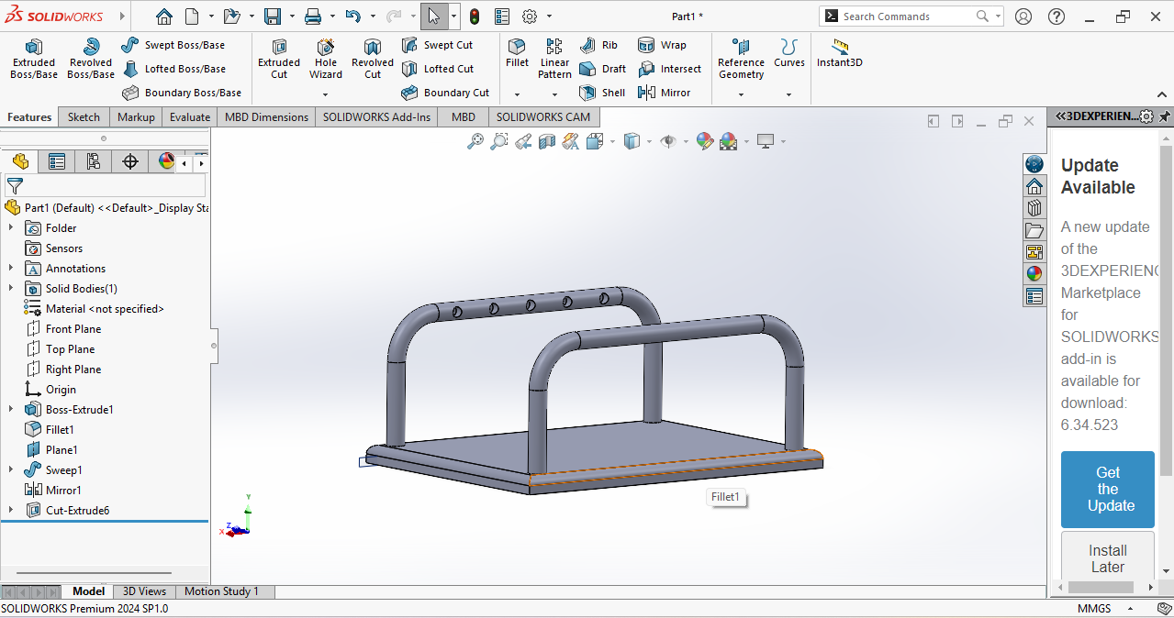
Task: Click the Mirror feature tool
Action: pos(664,93)
